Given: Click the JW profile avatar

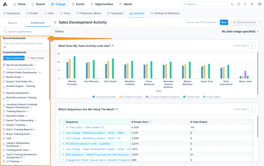Looking at the screenshot, I should (259, 4).
